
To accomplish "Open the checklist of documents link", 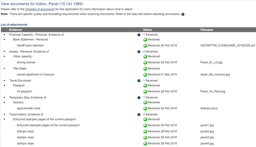I will pyautogui.click(x=40, y=9).
